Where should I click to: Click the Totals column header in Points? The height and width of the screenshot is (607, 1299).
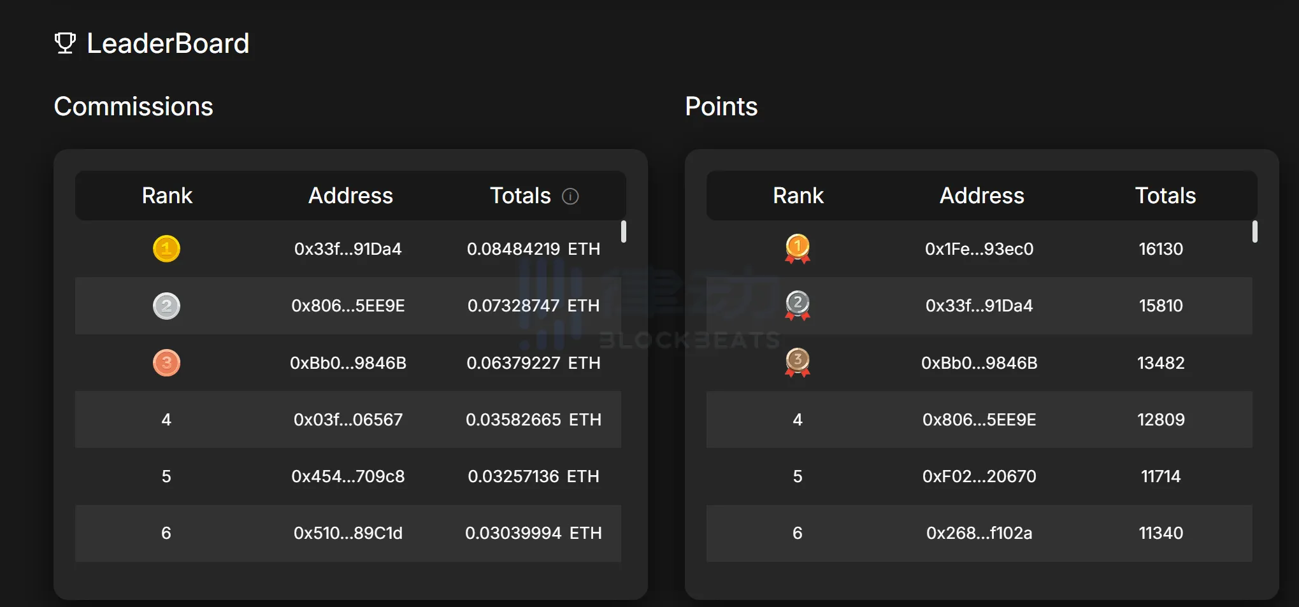[x=1165, y=196]
